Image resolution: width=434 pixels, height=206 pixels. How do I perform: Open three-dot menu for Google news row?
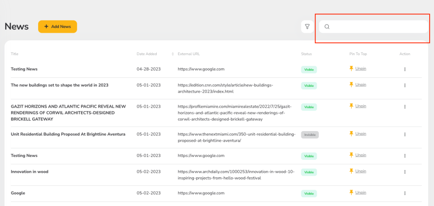click(x=405, y=193)
